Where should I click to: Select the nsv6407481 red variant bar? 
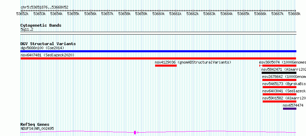click(158, 58)
